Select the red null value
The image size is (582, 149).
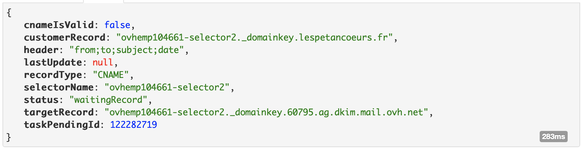[103, 62]
